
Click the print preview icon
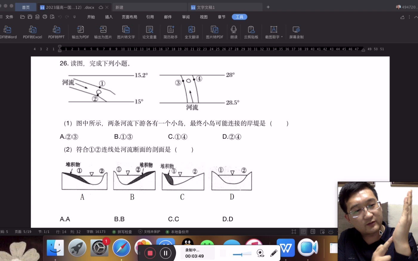pos(52,17)
